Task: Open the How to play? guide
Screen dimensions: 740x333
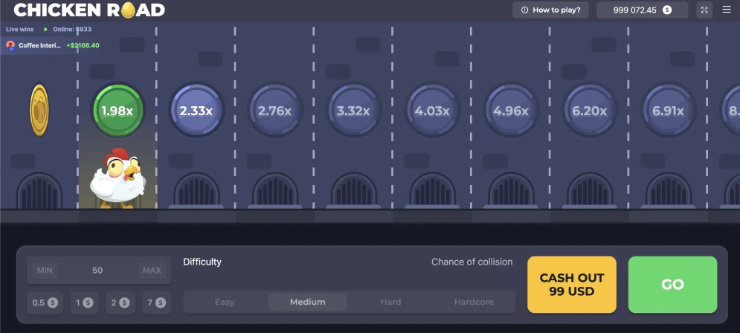Action: (x=551, y=10)
